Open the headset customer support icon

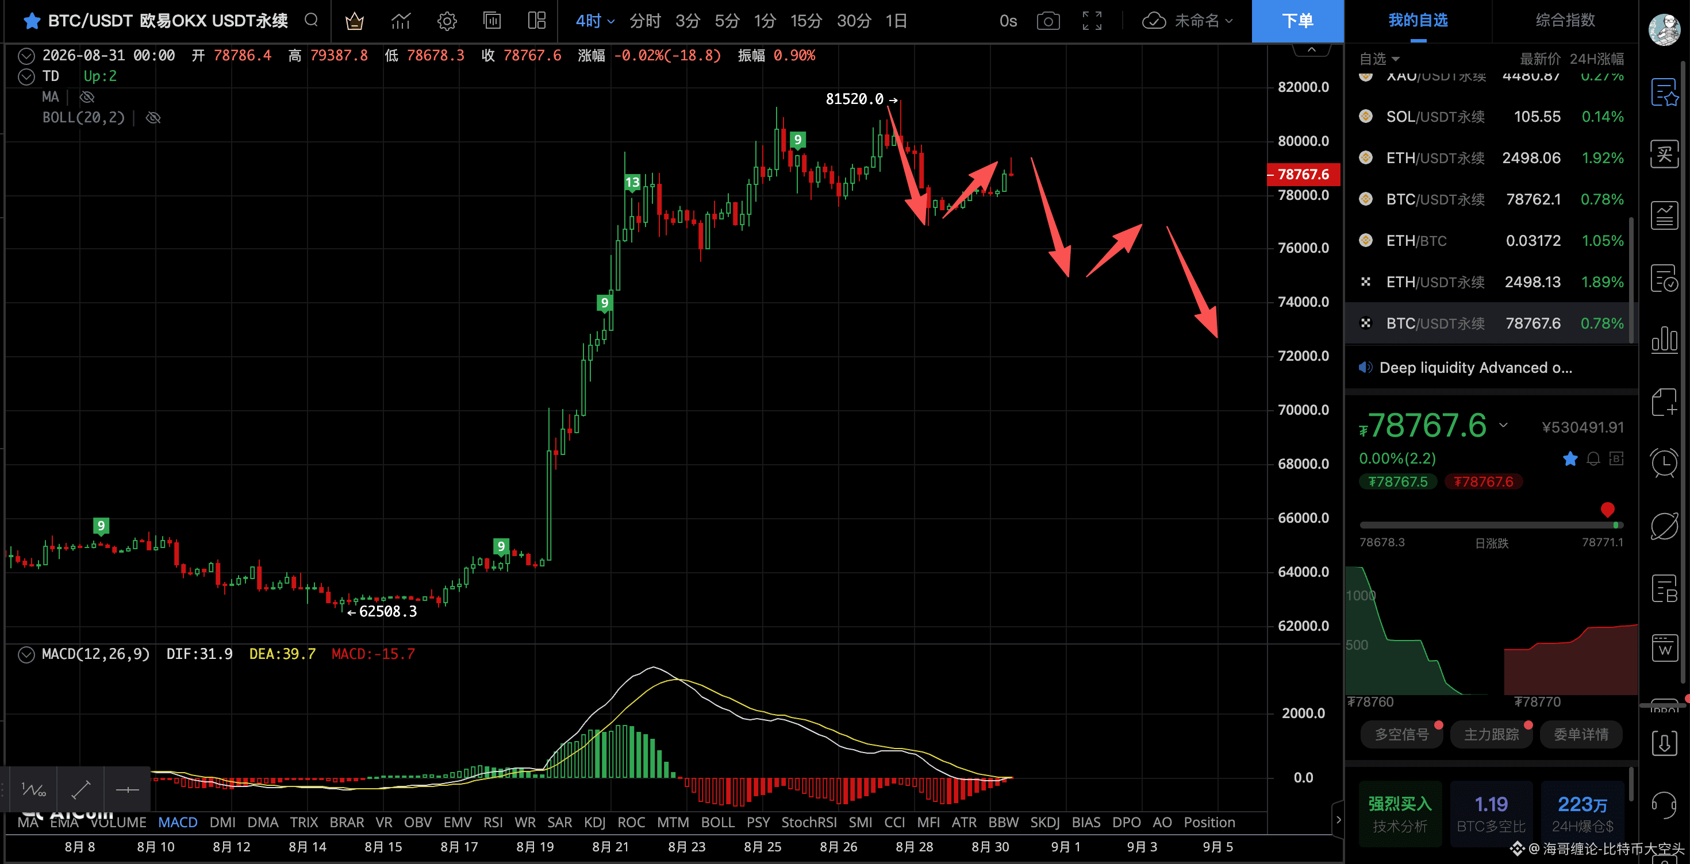tap(1665, 805)
